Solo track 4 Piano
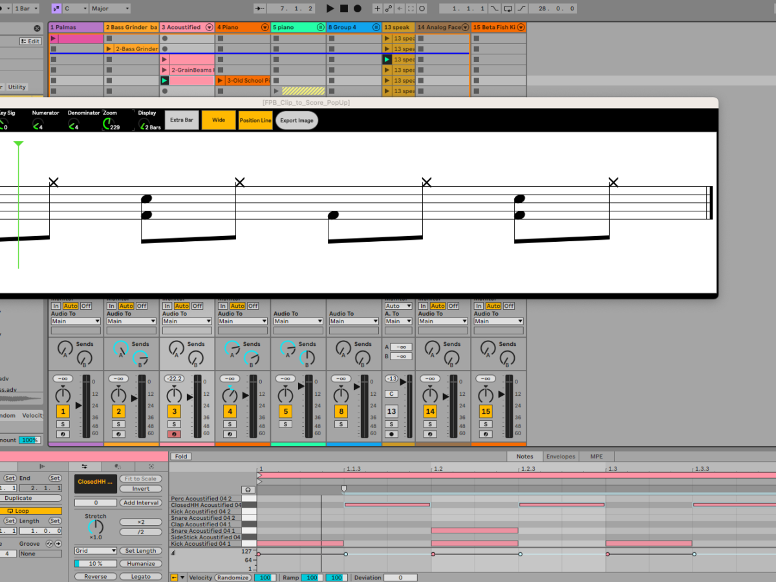 [x=230, y=424]
